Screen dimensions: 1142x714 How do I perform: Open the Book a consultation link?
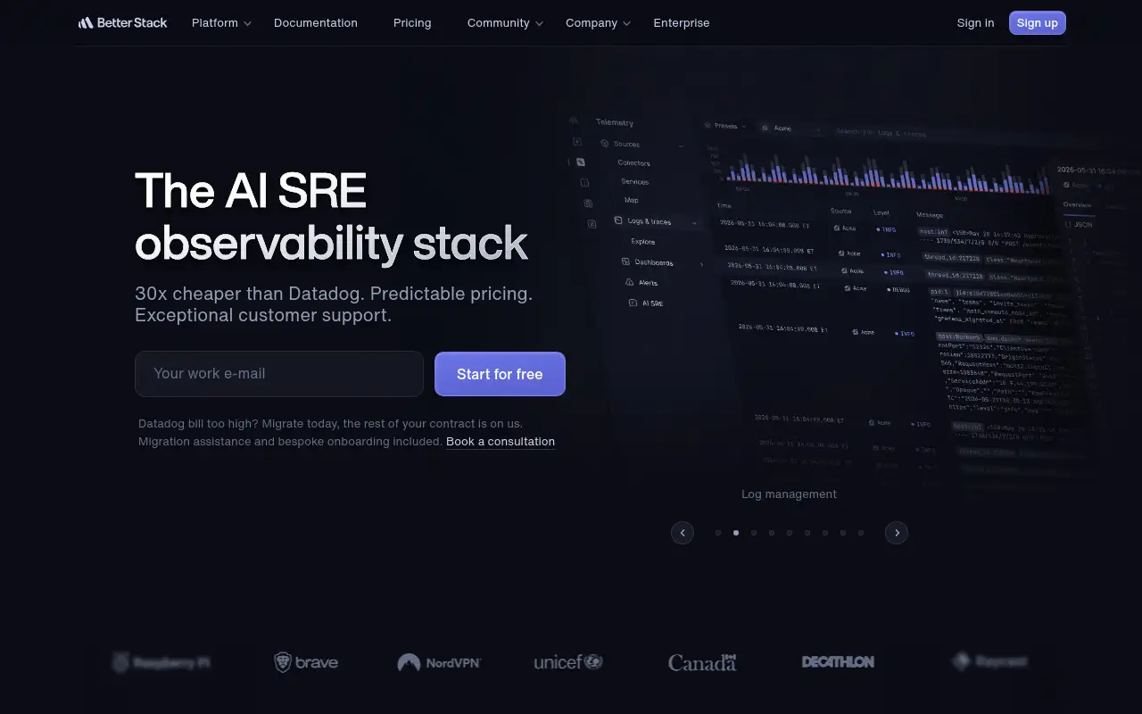click(x=501, y=442)
